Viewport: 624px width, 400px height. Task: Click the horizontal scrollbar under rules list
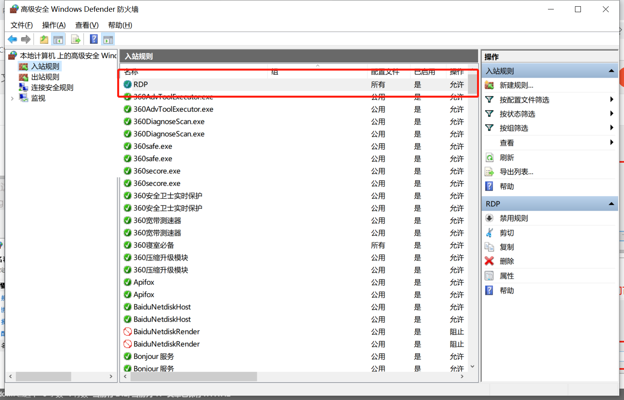coord(194,376)
